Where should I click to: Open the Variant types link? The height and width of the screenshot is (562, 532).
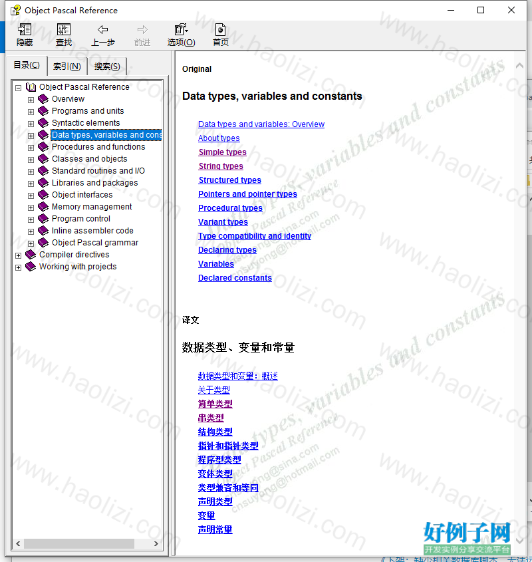[223, 222]
